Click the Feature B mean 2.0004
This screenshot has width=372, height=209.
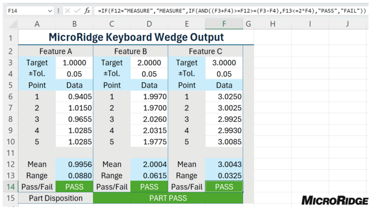coord(149,164)
